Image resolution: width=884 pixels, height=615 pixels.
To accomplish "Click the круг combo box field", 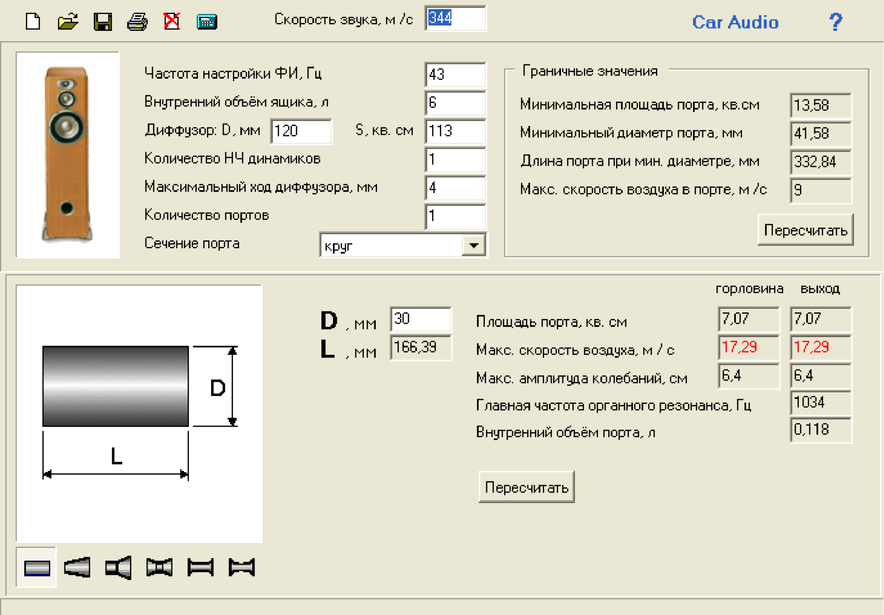I will pyautogui.click(x=391, y=245).
